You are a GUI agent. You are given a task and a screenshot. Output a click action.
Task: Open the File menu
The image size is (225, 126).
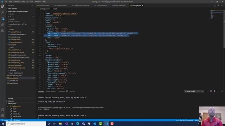pos(6,2)
